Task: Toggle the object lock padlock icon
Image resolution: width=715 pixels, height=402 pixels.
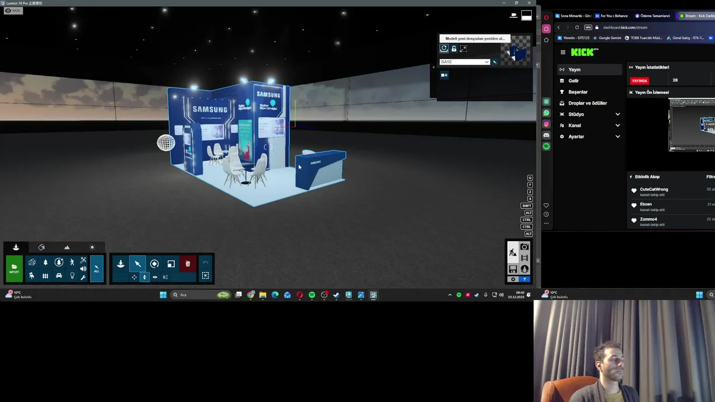Action: point(454,49)
